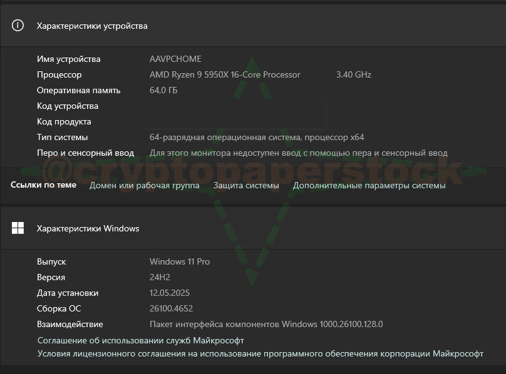This screenshot has width=506, height=374.
Task: Click the 64-разрядная операционная система value
Action: pos(257,137)
